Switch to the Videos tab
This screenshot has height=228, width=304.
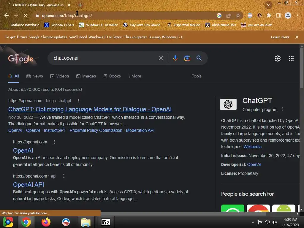59,76
